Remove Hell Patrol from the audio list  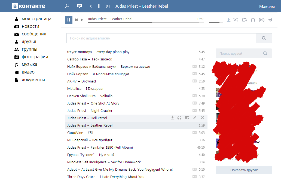pyautogui.click(x=202, y=118)
